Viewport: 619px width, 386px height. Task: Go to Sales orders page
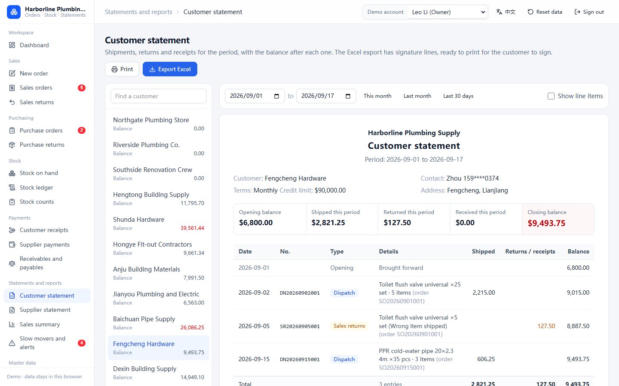pyautogui.click(x=47, y=87)
